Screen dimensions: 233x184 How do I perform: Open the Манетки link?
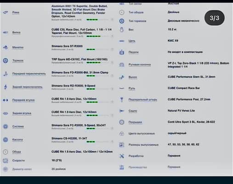click(18, 47)
